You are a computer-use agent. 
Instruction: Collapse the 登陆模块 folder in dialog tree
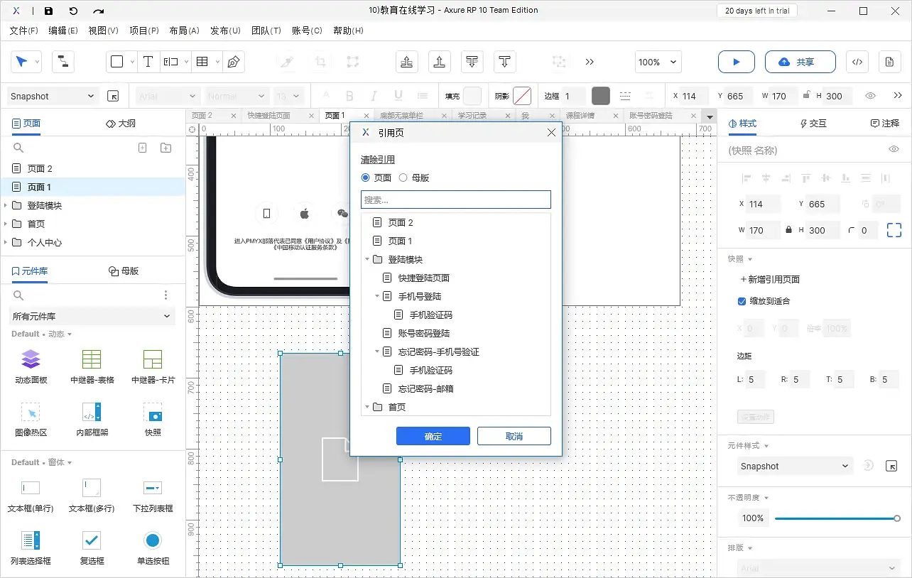pyautogui.click(x=367, y=260)
